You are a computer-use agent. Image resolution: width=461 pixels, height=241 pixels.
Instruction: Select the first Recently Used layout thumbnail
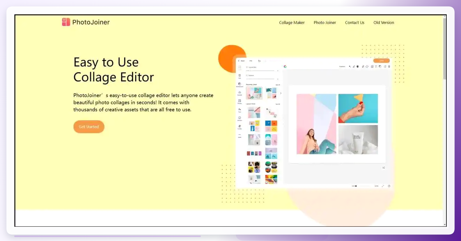pos(254,93)
